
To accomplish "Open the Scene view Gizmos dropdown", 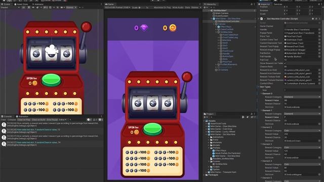I will tap(71, 8).
